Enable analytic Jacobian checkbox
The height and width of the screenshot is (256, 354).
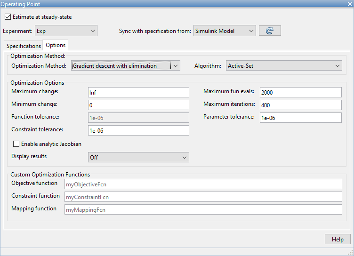16,144
